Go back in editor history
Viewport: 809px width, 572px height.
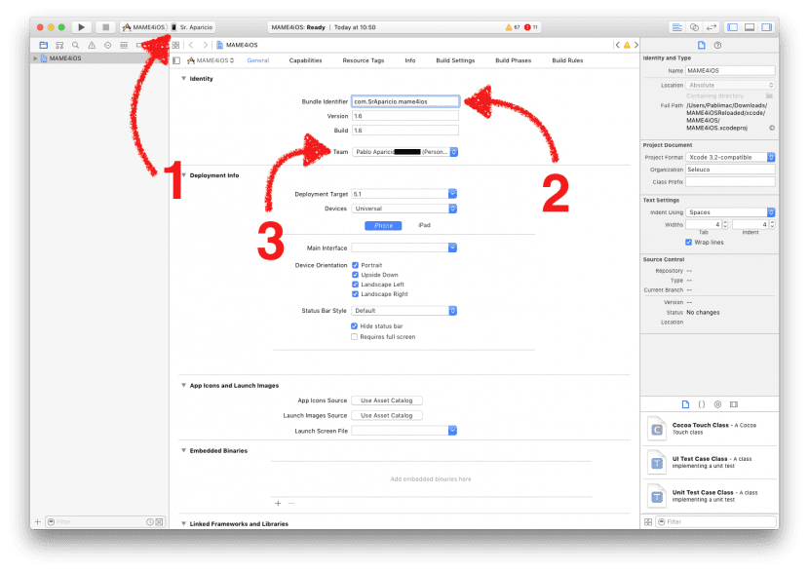click(191, 46)
